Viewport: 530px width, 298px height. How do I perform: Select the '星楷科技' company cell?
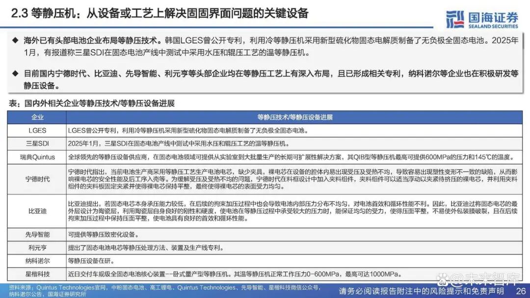coord(37,274)
